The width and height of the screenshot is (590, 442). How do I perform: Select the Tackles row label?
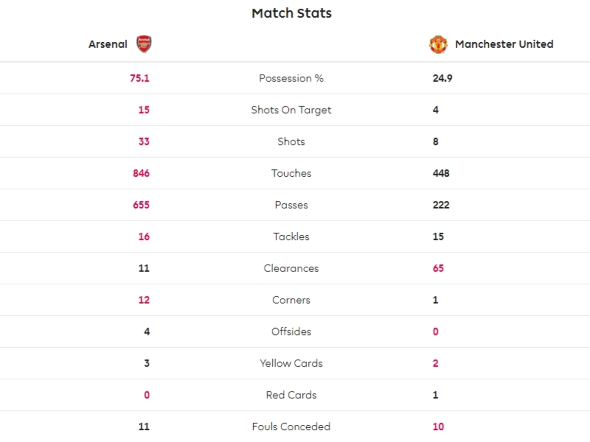[x=291, y=237]
